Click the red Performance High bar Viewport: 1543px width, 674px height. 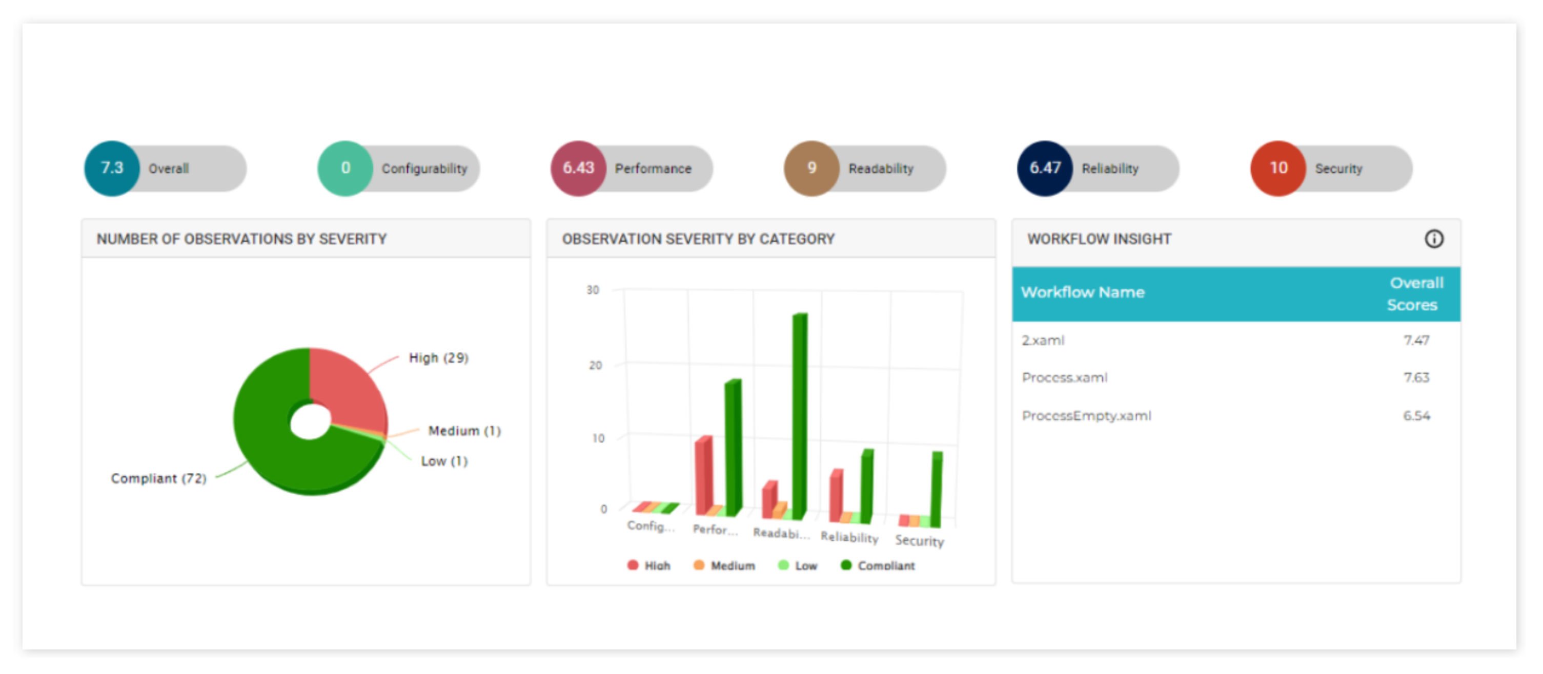pos(704,476)
